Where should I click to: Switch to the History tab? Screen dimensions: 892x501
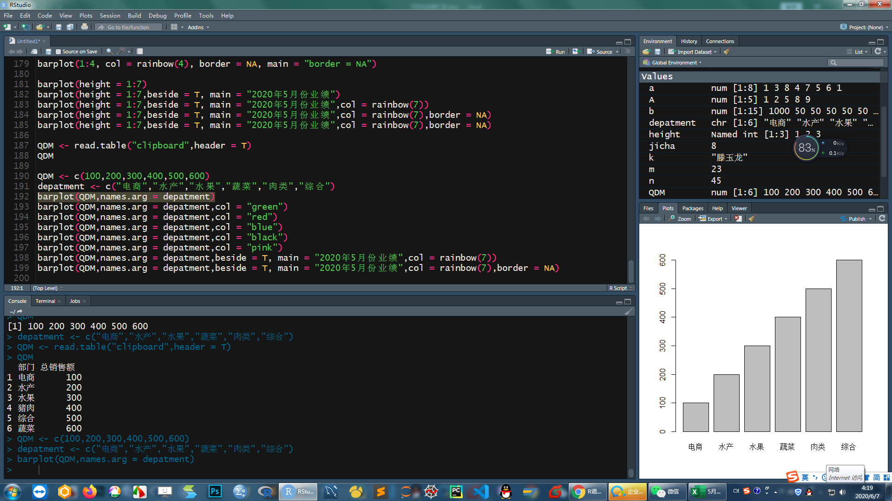coord(689,41)
